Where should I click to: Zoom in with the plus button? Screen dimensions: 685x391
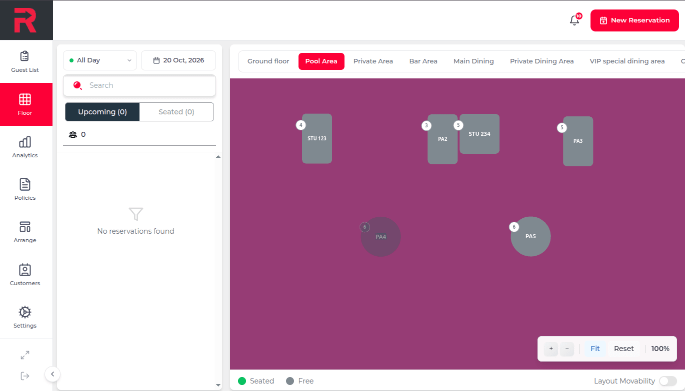pos(551,349)
